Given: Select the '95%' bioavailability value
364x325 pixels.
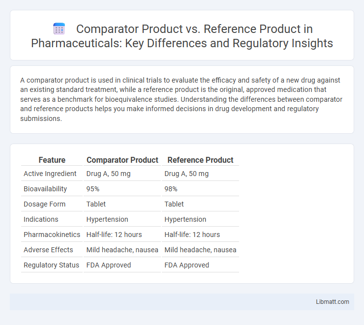Looking at the screenshot, I should [93, 189].
